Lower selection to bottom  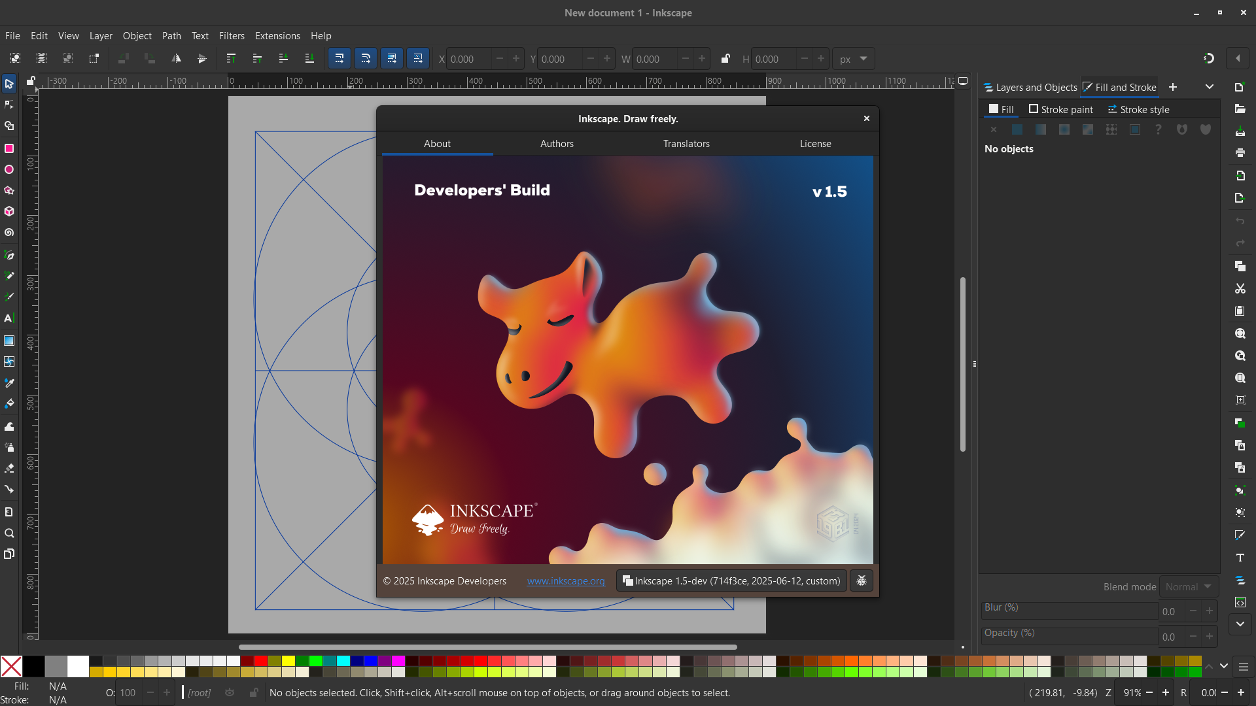coord(309,59)
